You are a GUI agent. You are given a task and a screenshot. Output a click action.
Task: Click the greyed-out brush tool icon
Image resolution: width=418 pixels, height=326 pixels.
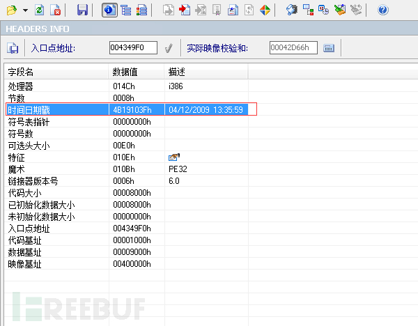pos(356,10)
